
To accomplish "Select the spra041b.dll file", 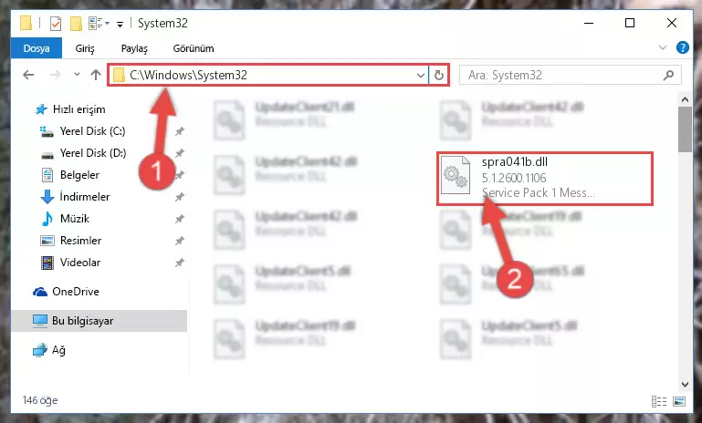I will coord(545,178).
